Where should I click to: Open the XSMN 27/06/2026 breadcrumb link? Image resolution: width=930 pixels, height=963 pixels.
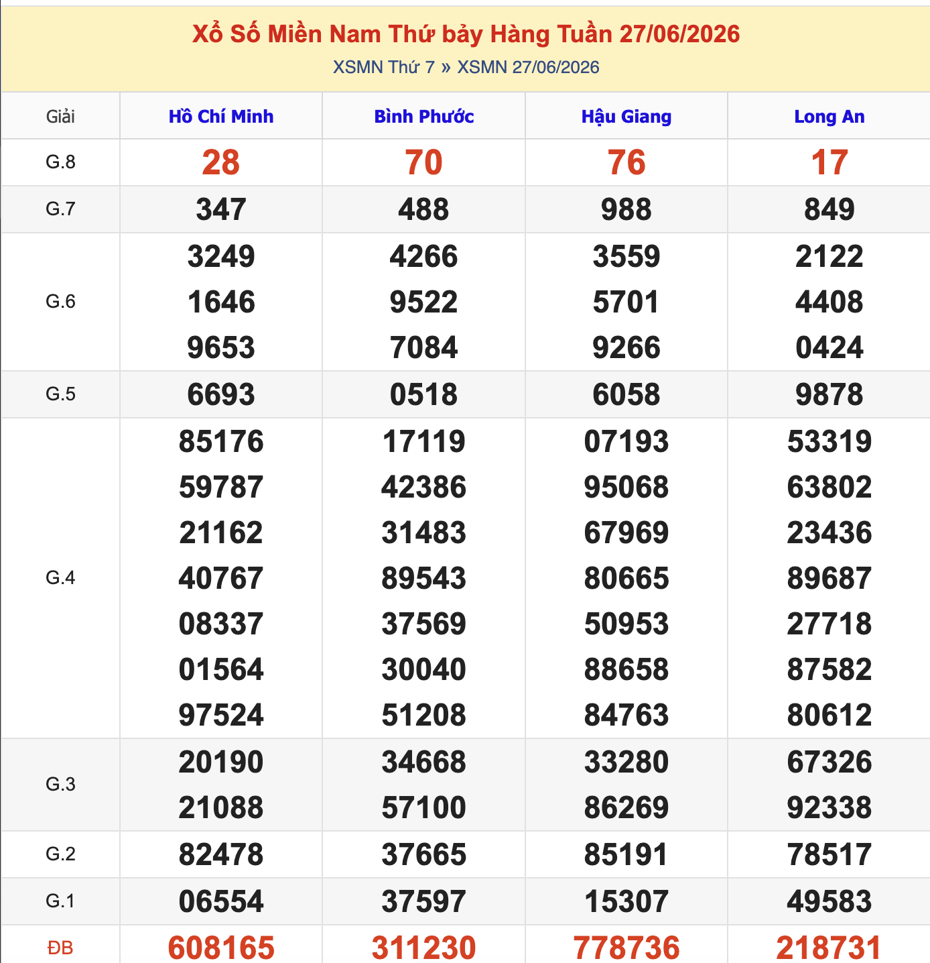[528, 67]
